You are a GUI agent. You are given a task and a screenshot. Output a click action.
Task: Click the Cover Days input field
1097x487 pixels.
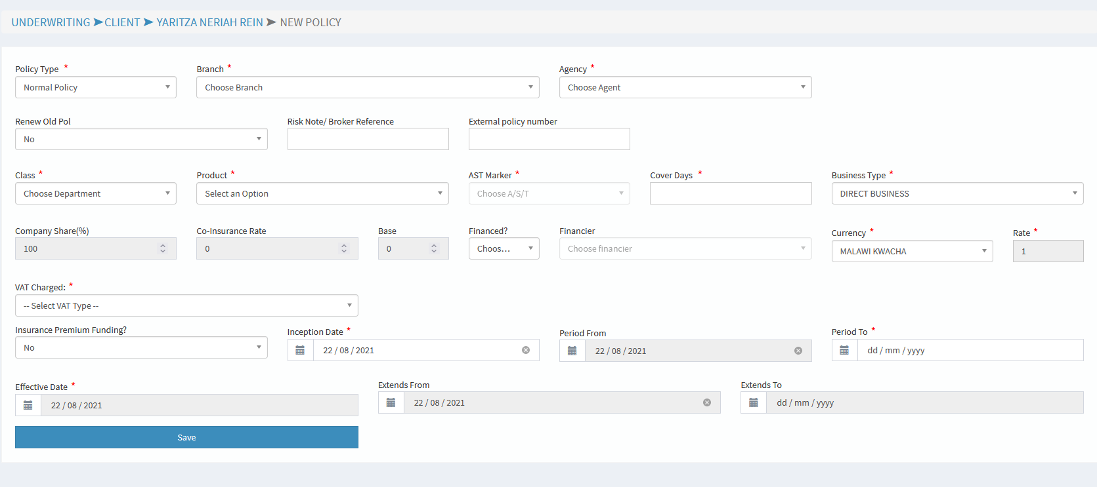(x=730, y=193)
